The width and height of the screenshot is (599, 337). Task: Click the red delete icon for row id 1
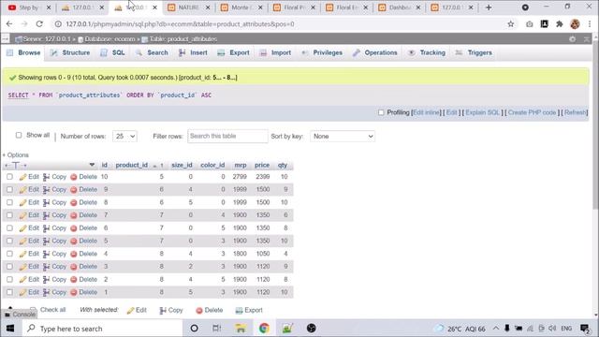coord(74,292)
